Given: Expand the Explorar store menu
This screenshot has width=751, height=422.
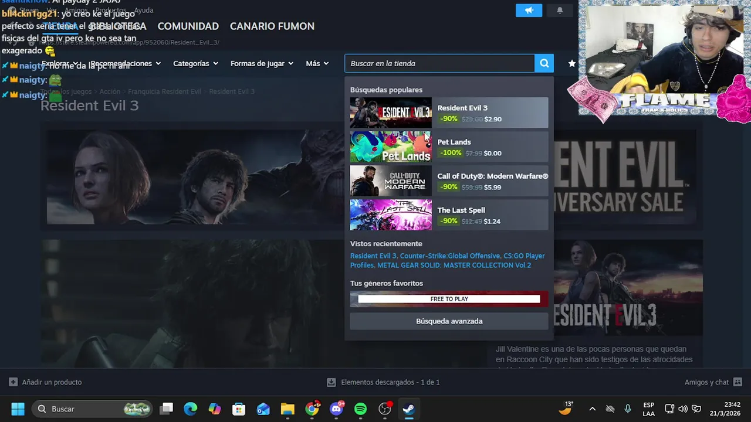Looking at the screenshot, I should click(60, 63).
